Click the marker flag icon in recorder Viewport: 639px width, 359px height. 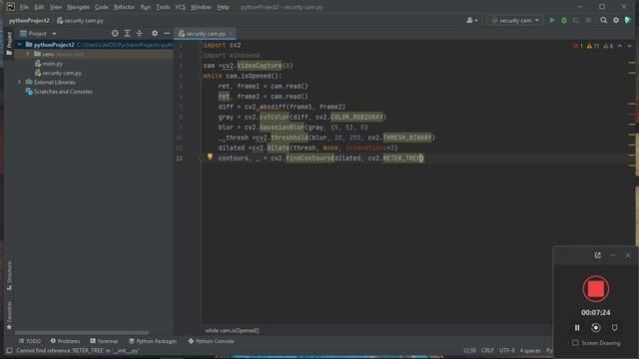[x=615, y=328]
